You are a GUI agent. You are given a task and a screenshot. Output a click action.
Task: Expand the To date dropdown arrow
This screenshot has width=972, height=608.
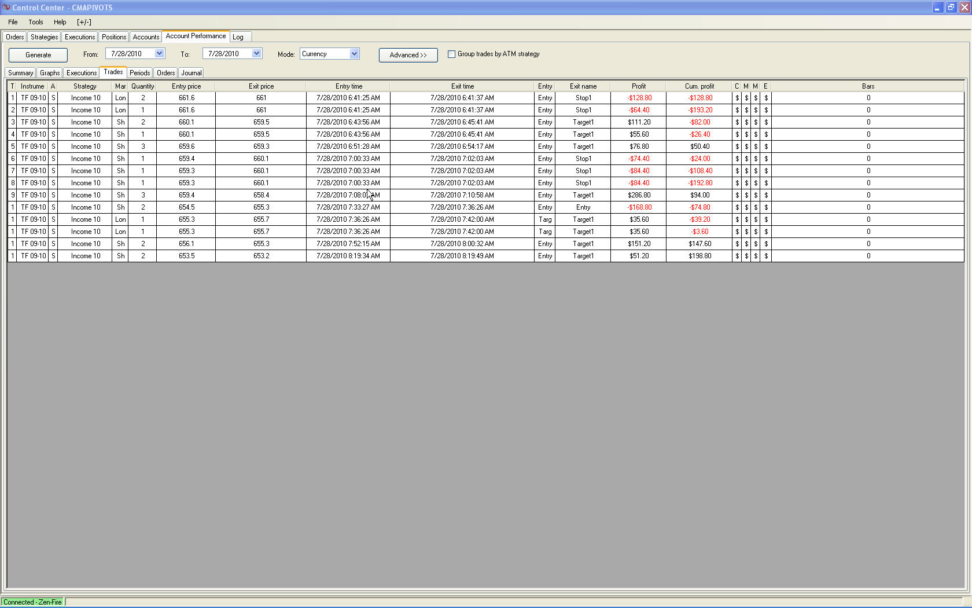tap(256, 53)
